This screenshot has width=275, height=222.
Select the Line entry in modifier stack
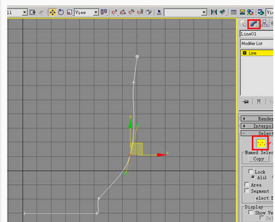tap(257, 53)
